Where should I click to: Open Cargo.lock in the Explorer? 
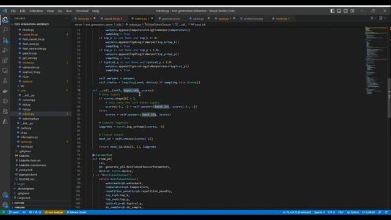pyautogui.click(x=23, y=198)
